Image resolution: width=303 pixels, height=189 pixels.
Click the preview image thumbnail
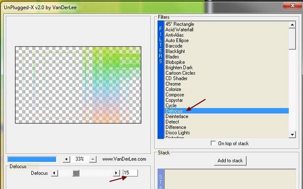point(78,85)
